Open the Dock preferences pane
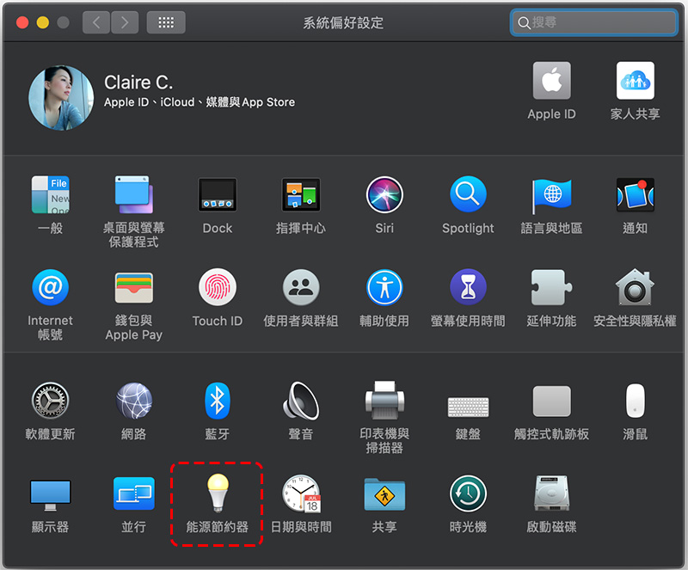The height and width of the screenshot is (570, 688). coord(218,195)
